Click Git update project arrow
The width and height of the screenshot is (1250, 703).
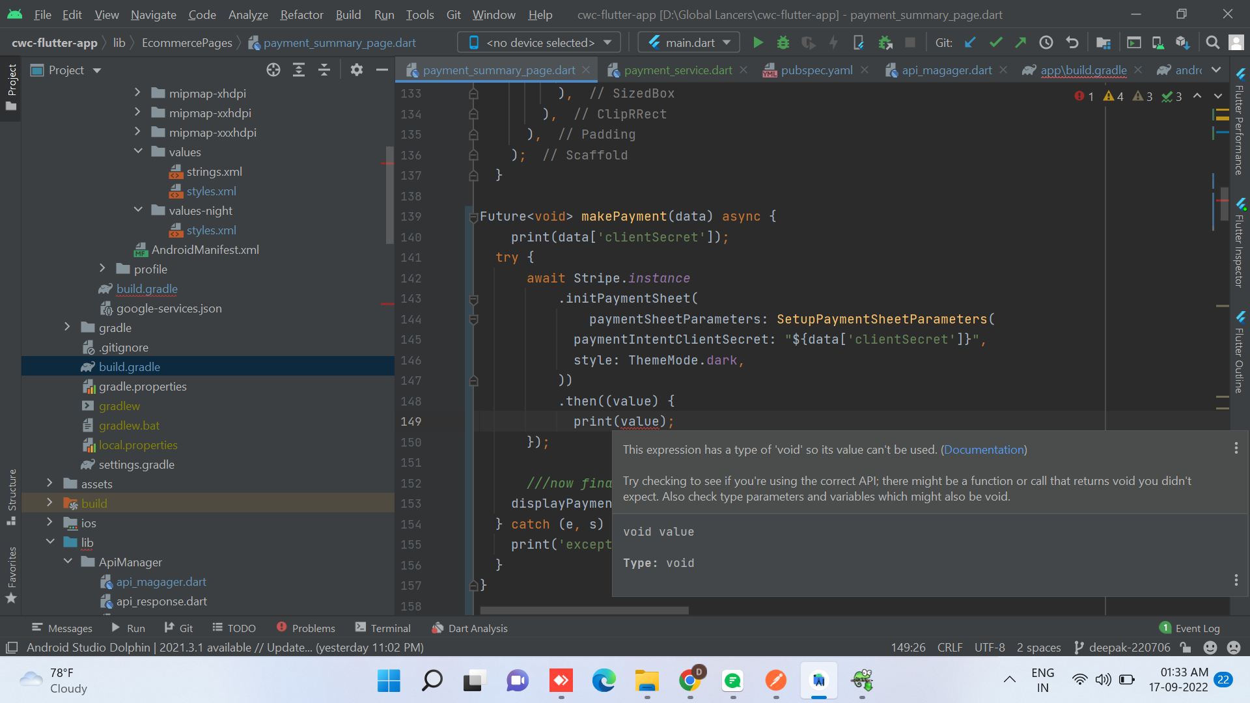click(x=970, y=43)
